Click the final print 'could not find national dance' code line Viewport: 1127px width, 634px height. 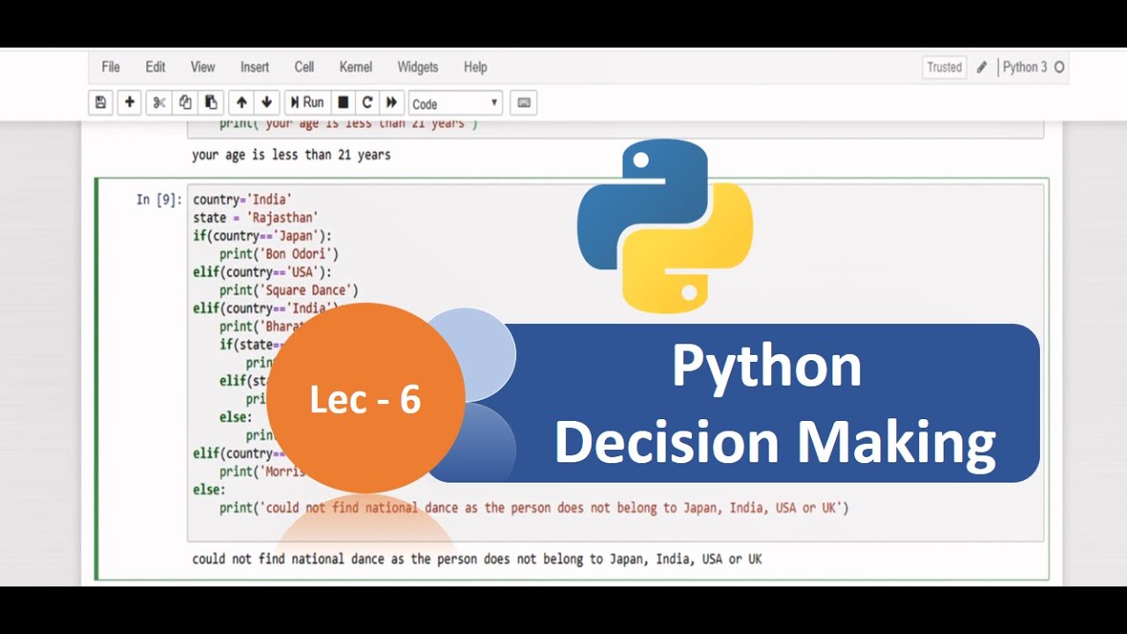(x=534, y=507)
